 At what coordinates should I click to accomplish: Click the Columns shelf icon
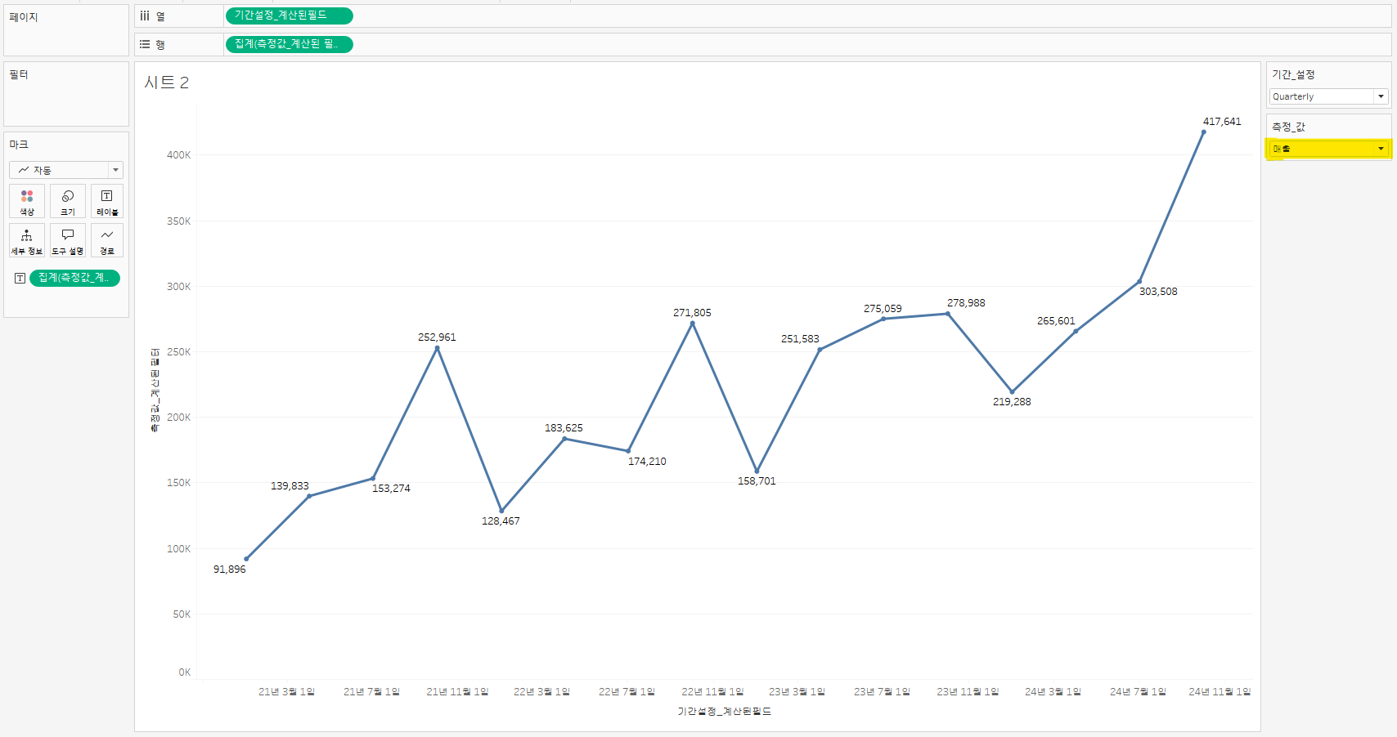[x=145, y=16]
